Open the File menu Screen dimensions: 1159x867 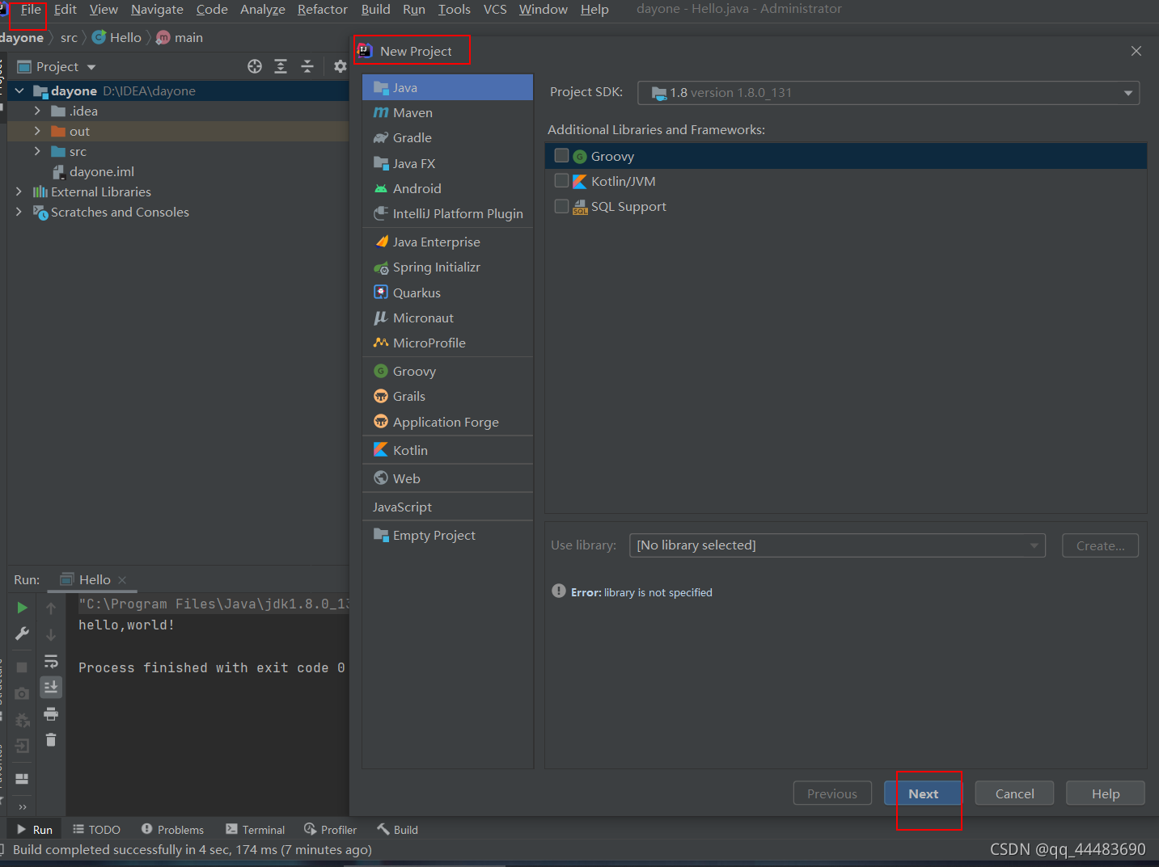point(31,10)
